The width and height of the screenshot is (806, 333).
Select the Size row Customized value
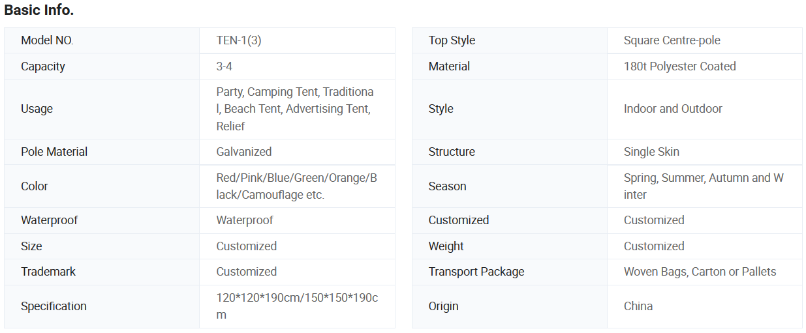click(247, 246)
